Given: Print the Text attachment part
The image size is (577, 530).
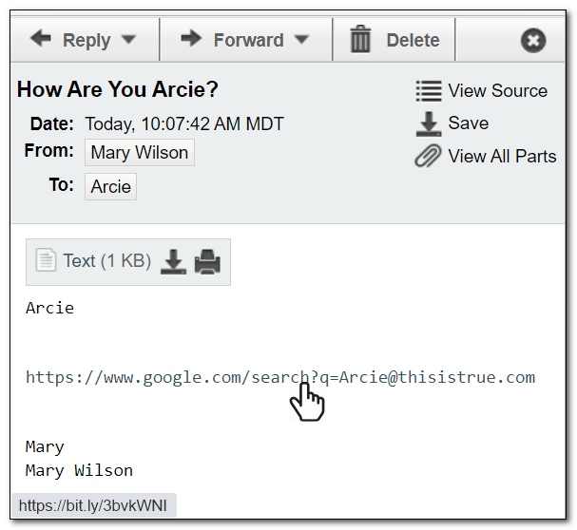Looking at the screenshot, I should click(x=207, y=261).
